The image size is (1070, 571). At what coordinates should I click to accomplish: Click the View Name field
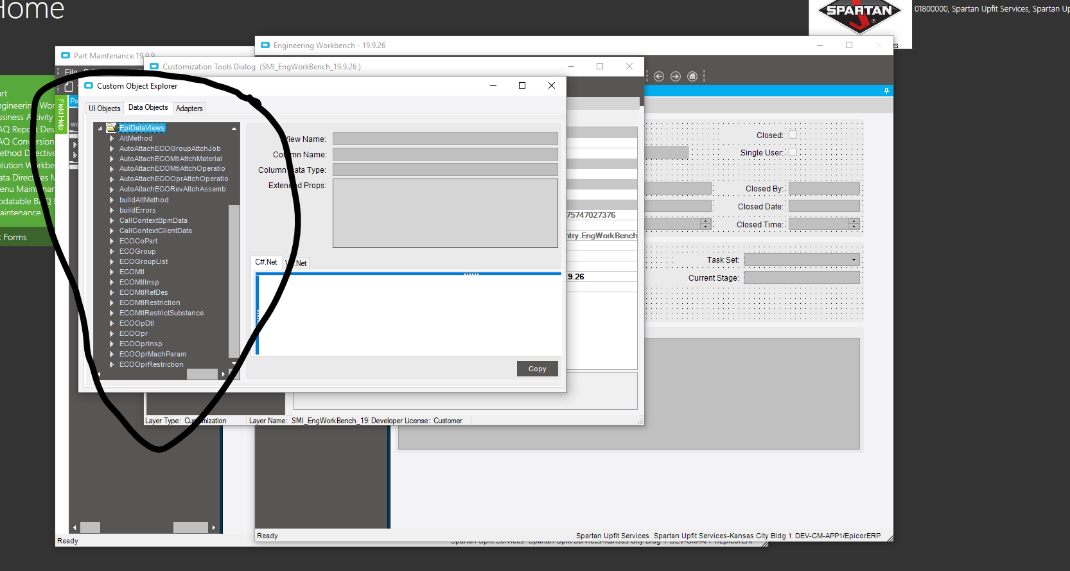pyautogui.click(x=445, y=139)
